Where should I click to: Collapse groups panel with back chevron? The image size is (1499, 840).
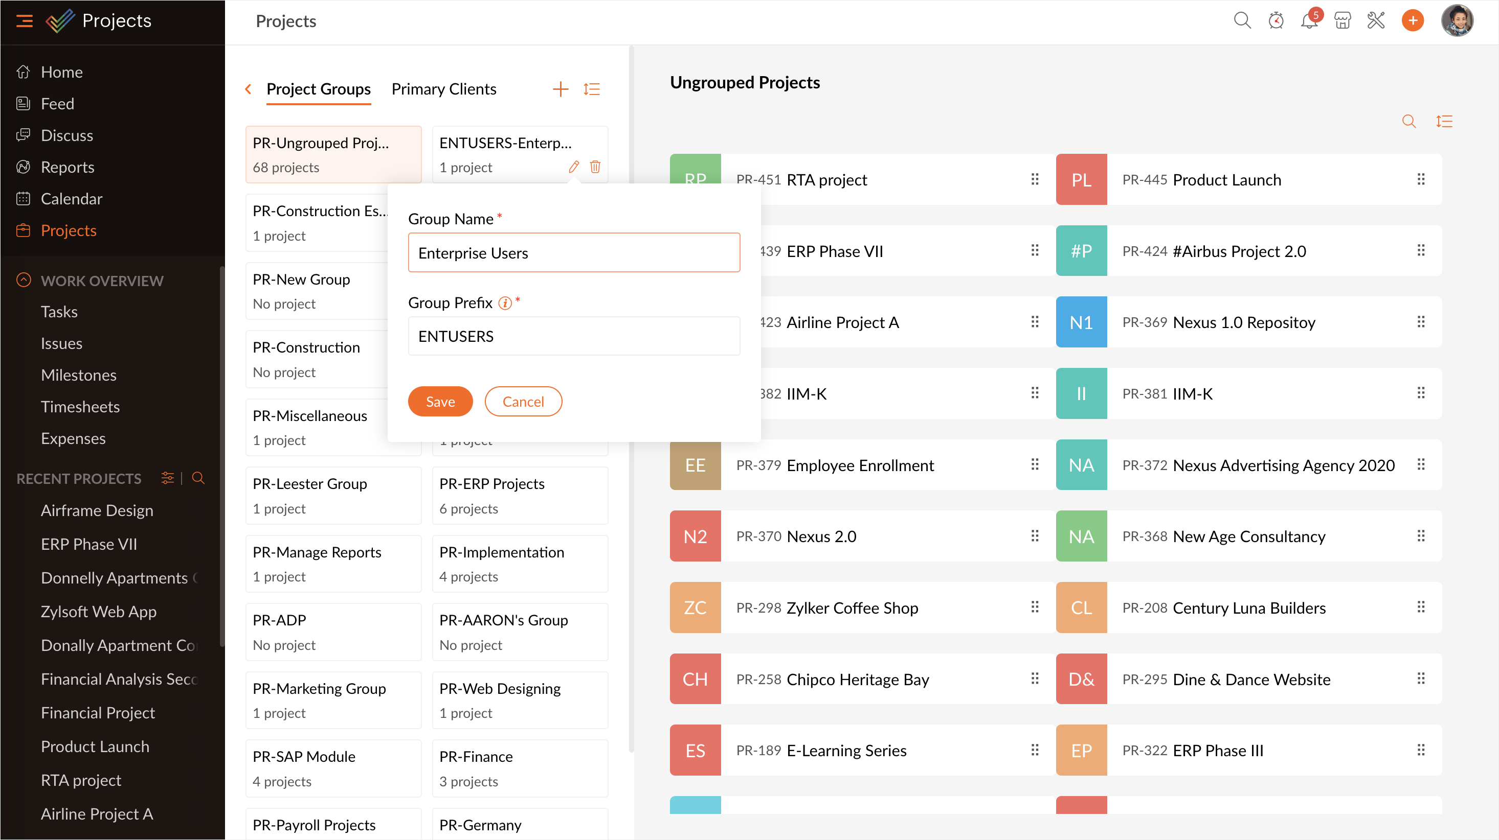point(249,89)
